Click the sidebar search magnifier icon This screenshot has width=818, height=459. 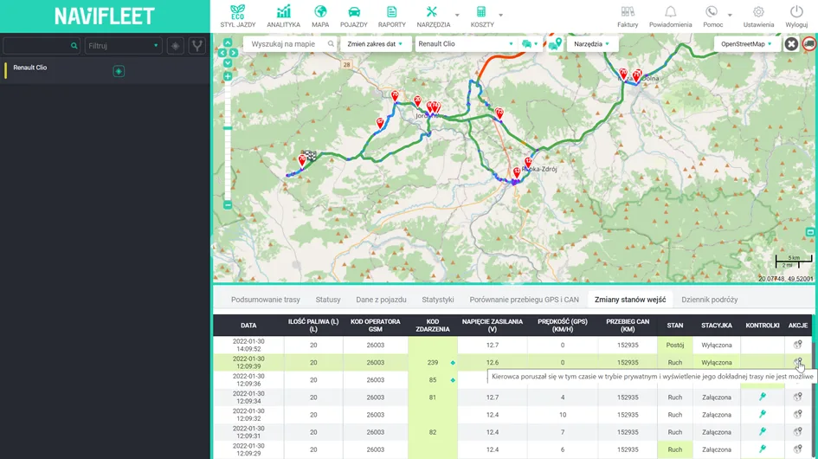(74, 46)
